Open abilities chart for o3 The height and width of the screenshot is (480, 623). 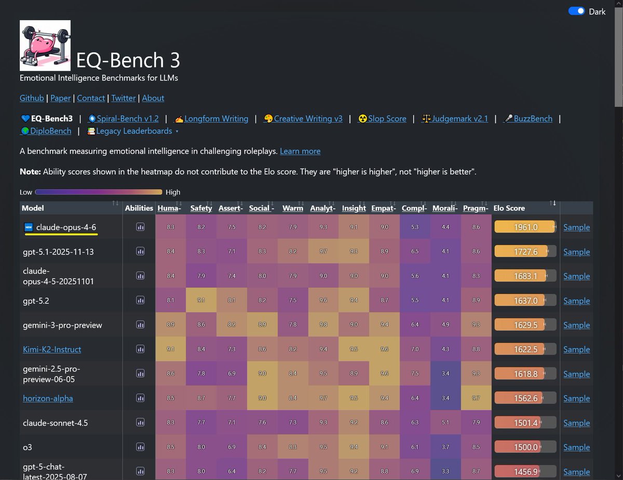click(x=139, y=447)
